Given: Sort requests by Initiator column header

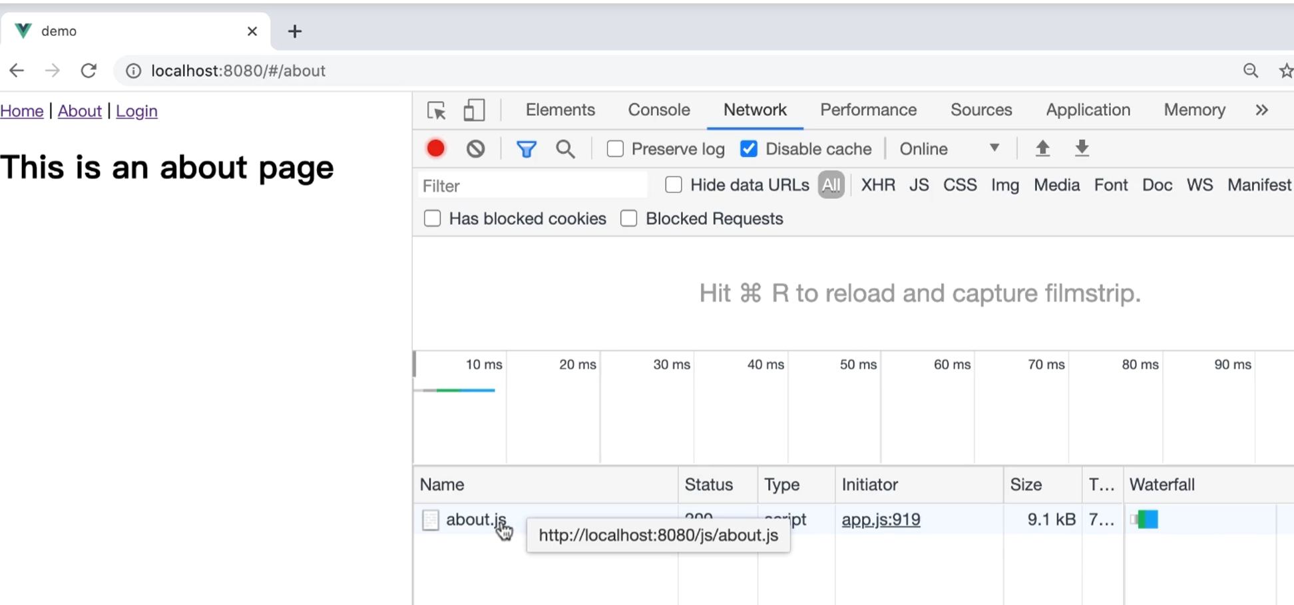Looking at the screenshot, I should pyautogui.click(x=919, y=485).
